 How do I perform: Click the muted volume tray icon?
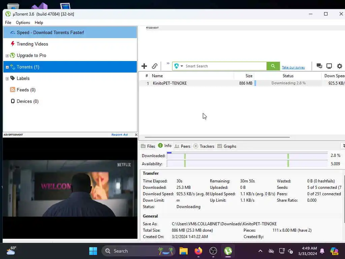[x=290, y=251]
